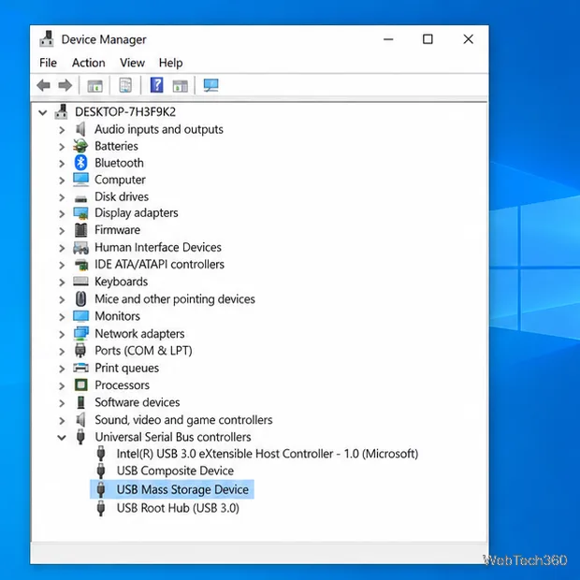Screen dimensions: 580x580
Task: Maximize the Device Manager window
Action: (428, 39)
